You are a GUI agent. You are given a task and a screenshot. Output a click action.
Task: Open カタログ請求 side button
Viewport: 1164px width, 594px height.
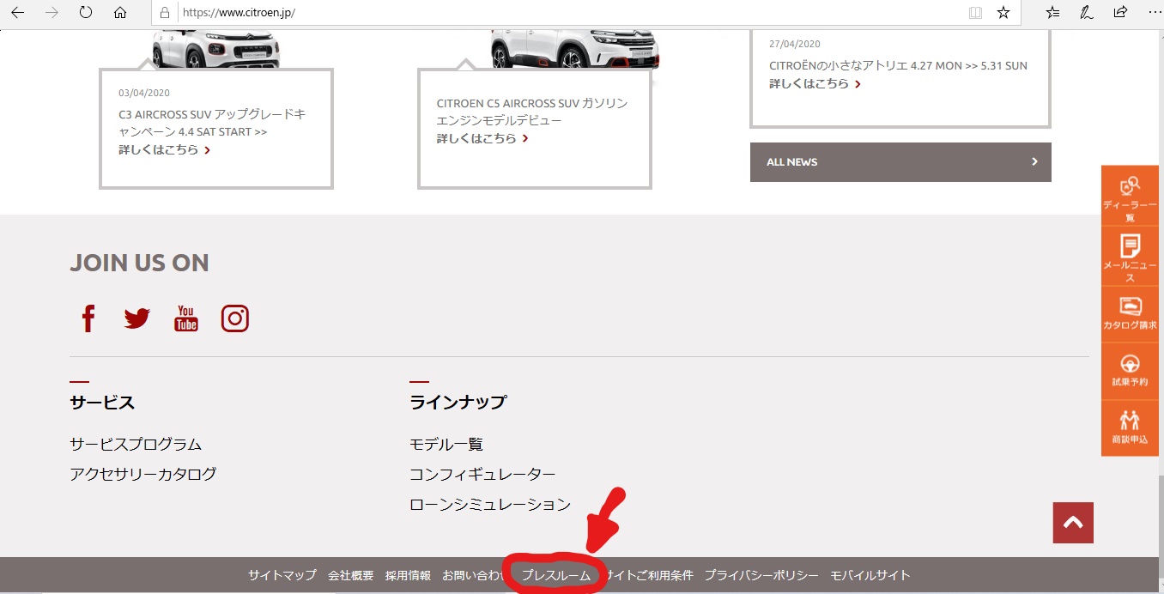tap(1131, 313)
